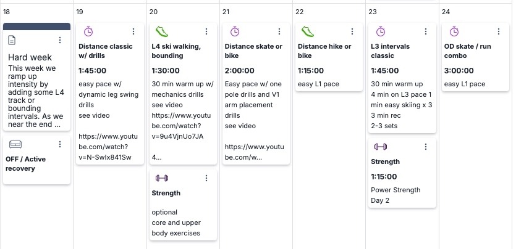
Task: Click the stopwatch icon on Distance skate or bike
Action: point(234,31)
